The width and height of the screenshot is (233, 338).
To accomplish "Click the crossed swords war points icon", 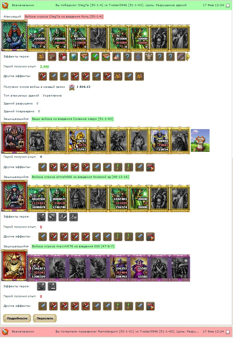I will [x=72, y=87].
